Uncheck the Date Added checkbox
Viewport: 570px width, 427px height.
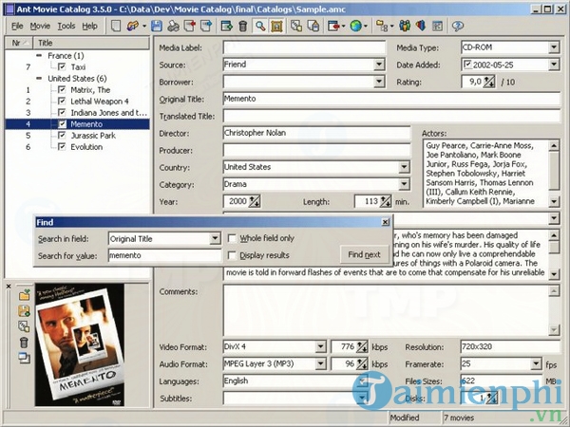click(x=467, y=65)
